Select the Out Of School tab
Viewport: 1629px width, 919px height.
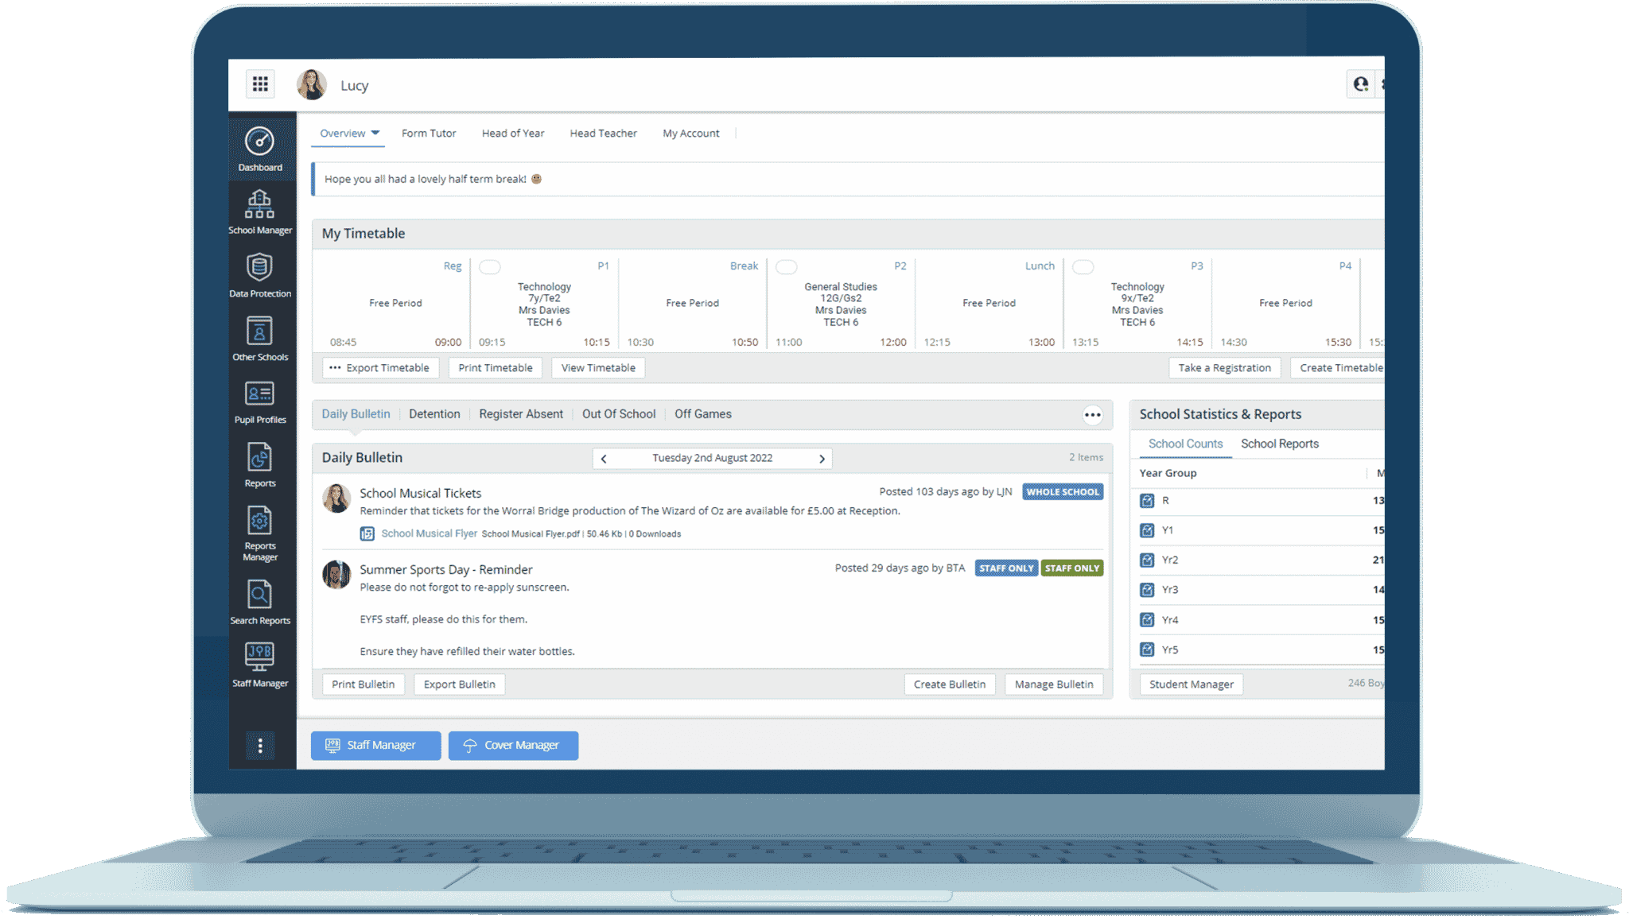click(619, 414)
